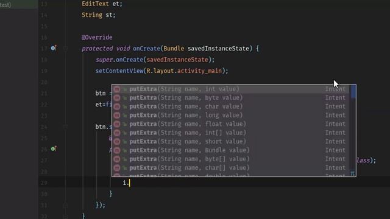This screenshot has height=219, width=390.
Task: Click override gutter icon on onCreate line
Action: [54, 48]
